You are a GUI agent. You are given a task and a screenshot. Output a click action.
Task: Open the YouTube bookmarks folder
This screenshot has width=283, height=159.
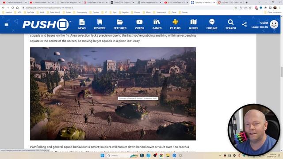tap(29, 12)
